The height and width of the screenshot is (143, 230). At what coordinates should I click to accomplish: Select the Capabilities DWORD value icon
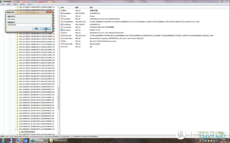point(62,13)
